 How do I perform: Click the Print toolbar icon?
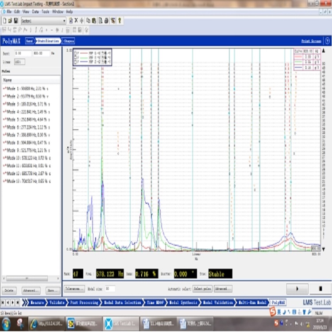coord(106,20)
